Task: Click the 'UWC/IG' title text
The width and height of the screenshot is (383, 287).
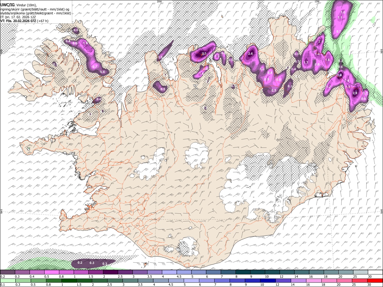Action: [7, 5]
